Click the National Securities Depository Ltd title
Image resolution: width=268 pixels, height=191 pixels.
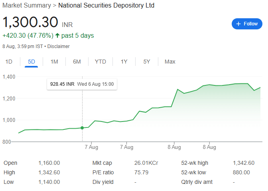point(106,5)
